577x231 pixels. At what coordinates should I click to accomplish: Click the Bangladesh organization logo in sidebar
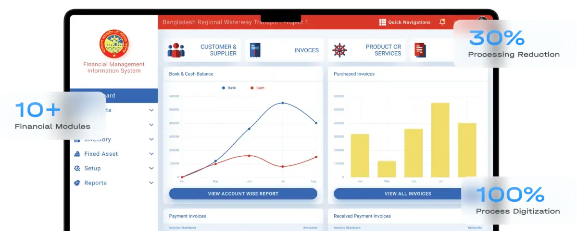(x=114, y=44)
